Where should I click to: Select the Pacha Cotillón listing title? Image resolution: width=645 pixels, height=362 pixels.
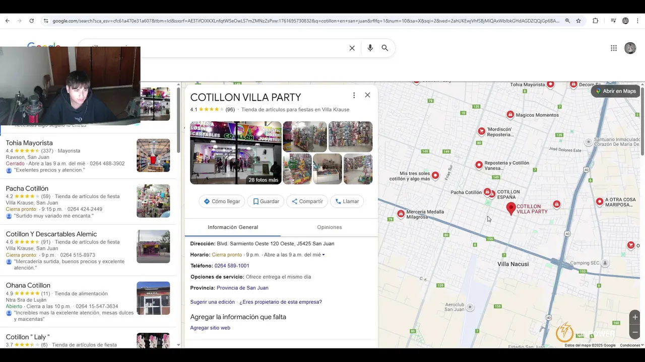coord(27,189)
